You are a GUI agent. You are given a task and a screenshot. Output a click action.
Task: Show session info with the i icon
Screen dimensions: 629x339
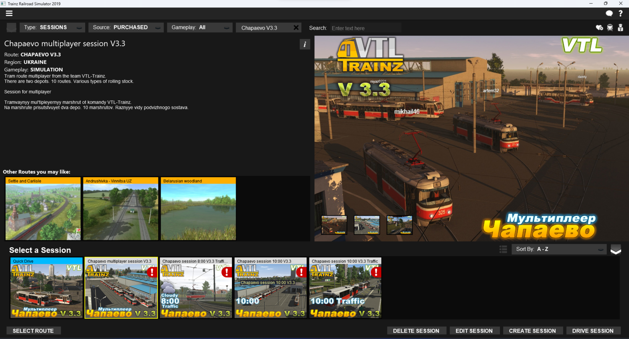coord(305,44)
